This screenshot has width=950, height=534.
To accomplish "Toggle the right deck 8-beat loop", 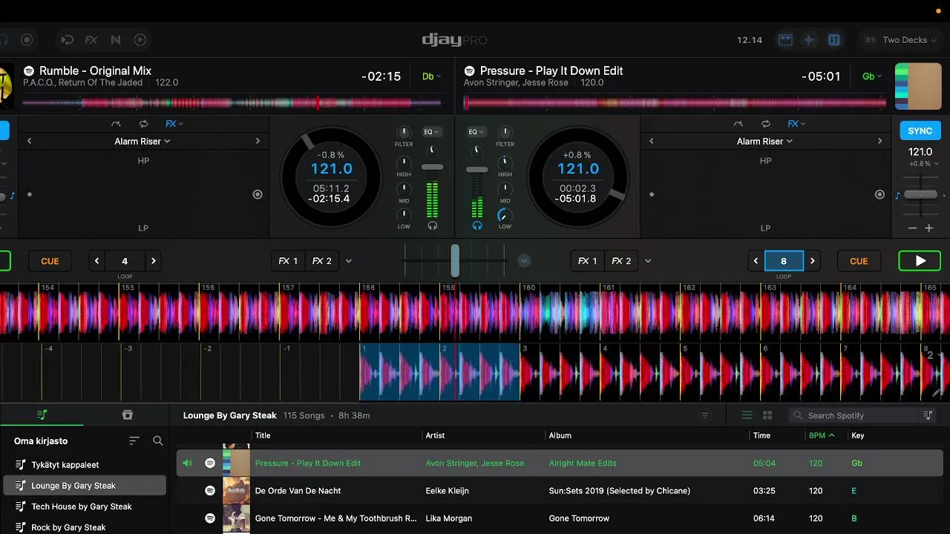I will click(x=784, y=261).
